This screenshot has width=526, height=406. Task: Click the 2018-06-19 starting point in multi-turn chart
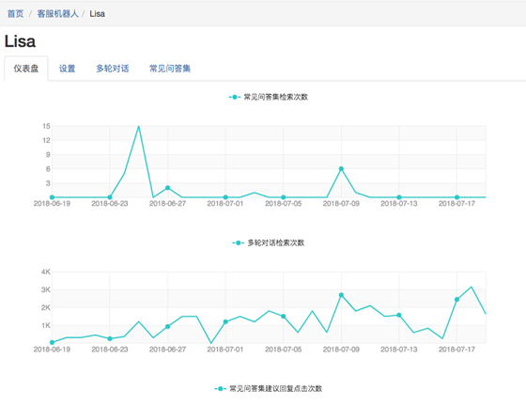pos(52,343)
